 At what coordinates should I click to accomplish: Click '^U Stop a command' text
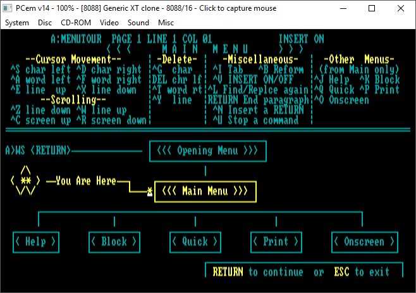point(255,120)
